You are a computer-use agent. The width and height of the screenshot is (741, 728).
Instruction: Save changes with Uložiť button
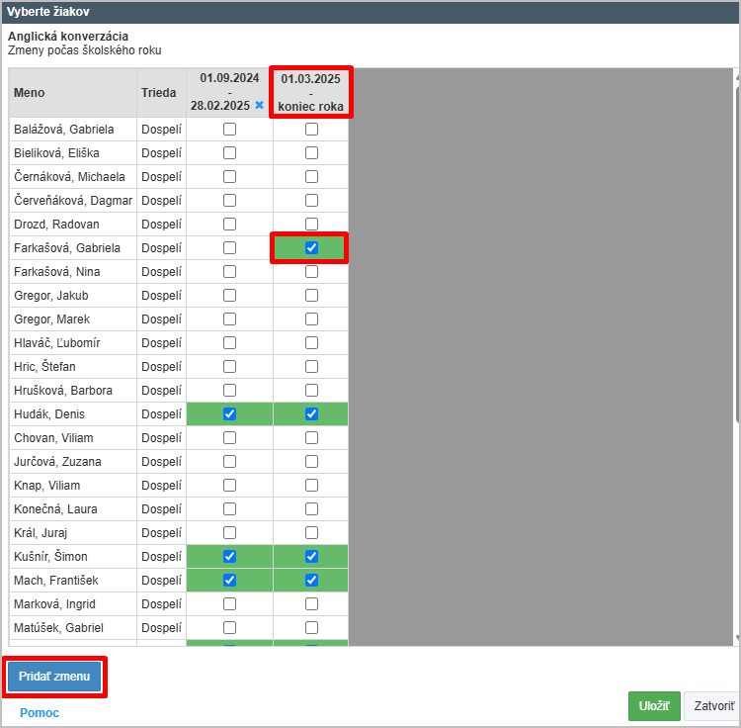(653, 706)
